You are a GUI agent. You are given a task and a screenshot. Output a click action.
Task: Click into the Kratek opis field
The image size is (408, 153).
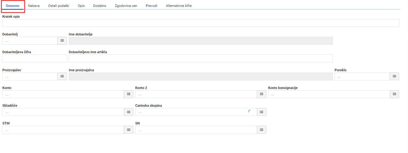pos(201,23)
